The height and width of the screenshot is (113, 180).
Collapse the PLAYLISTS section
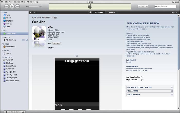click(2, 57)
